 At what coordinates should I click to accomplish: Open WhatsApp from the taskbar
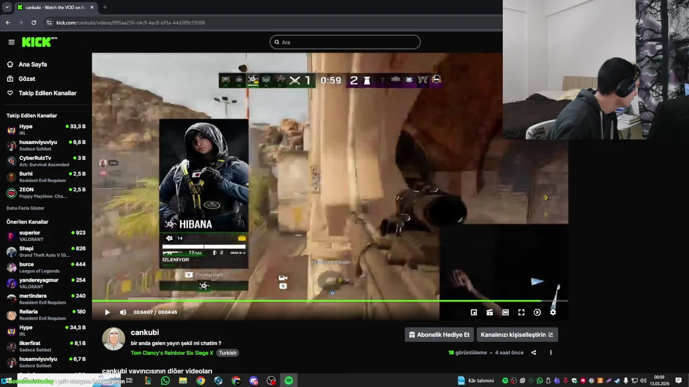[165, 381]
